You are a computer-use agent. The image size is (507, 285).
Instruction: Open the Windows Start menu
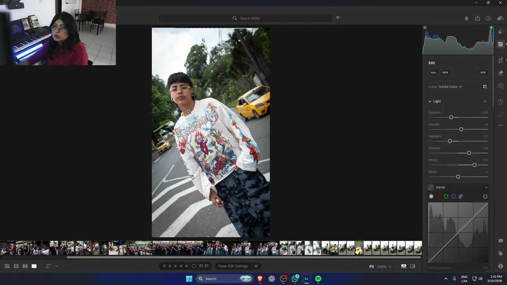coord(189,279)
